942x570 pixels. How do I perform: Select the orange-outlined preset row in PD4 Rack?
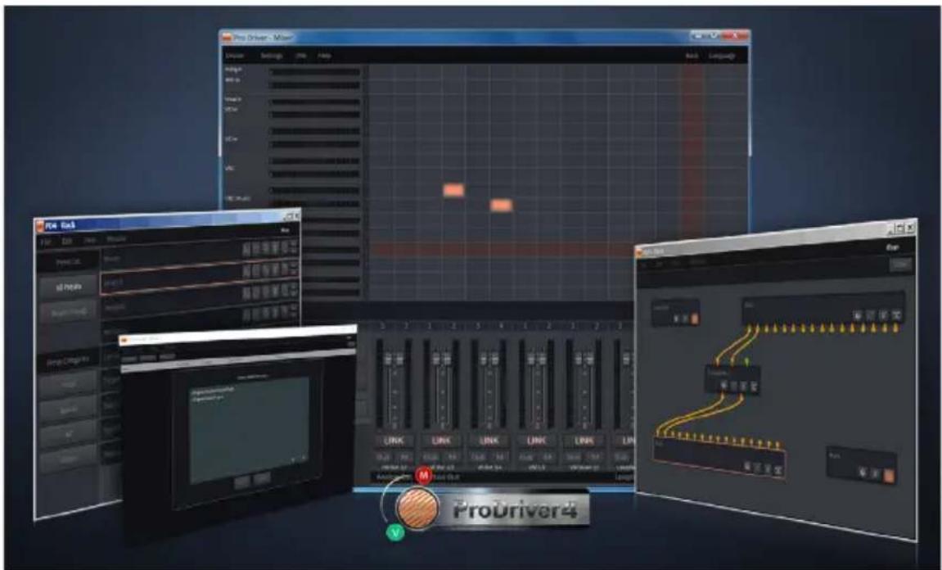(200, 277)
